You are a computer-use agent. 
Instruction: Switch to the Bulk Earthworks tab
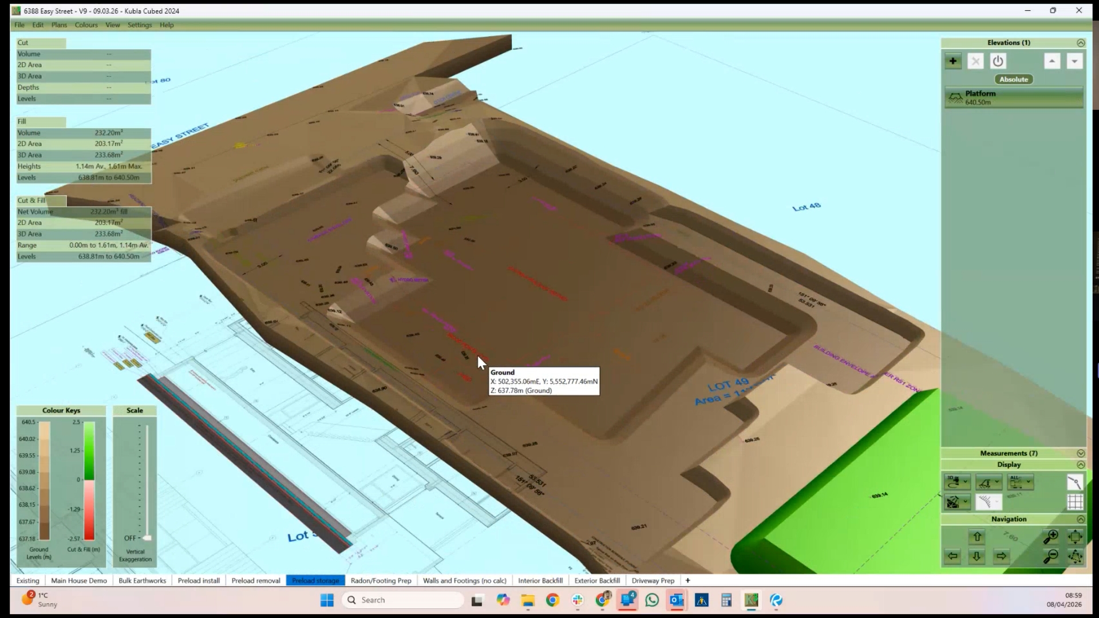pyautogui.click(x=142, y=580)
